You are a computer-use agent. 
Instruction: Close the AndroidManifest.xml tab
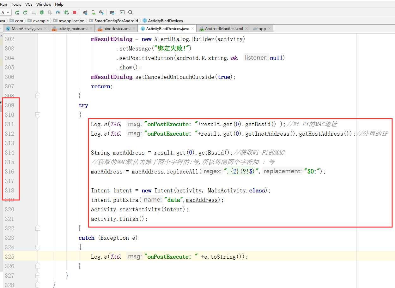tap(246, 28)
